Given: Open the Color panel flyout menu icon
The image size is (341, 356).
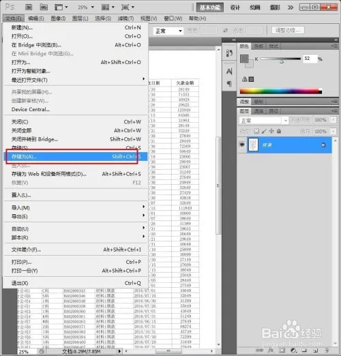Looking at the screenshot, I should point(334,46).
